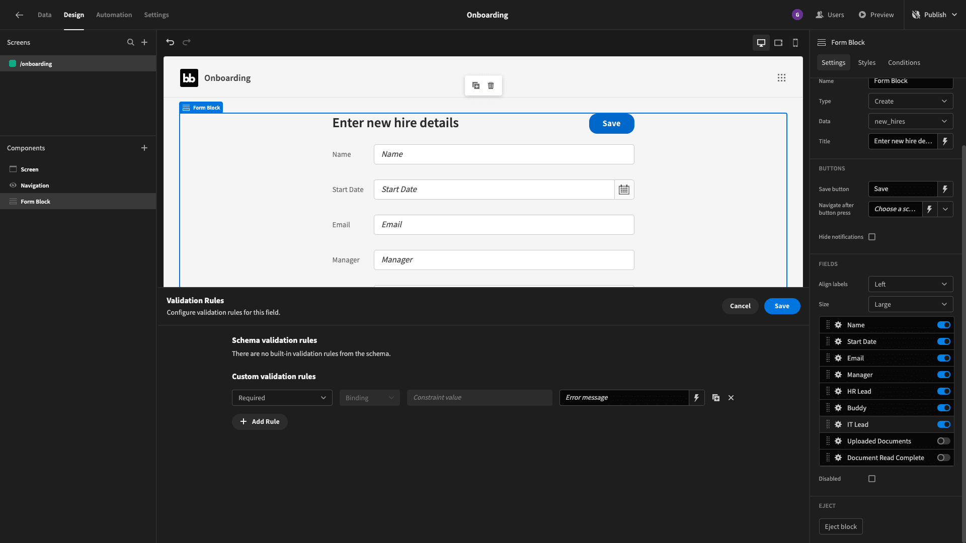The height and width of the screenshot is (543, 966).
Task: Click the redo arrow
Action: pos(187,42)
